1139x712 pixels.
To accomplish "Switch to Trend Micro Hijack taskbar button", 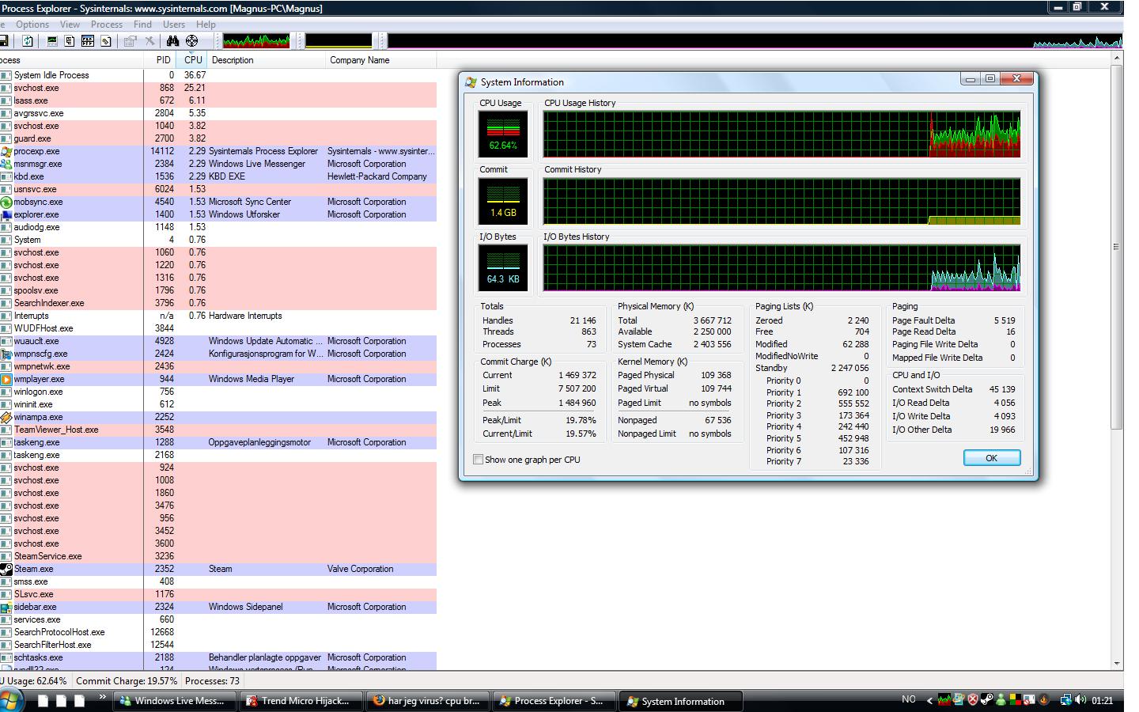I will (301, 701).
